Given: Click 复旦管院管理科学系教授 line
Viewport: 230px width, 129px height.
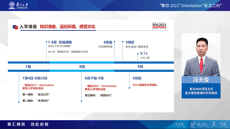Looking at the screenshot, I should click(x=201, y=93).
